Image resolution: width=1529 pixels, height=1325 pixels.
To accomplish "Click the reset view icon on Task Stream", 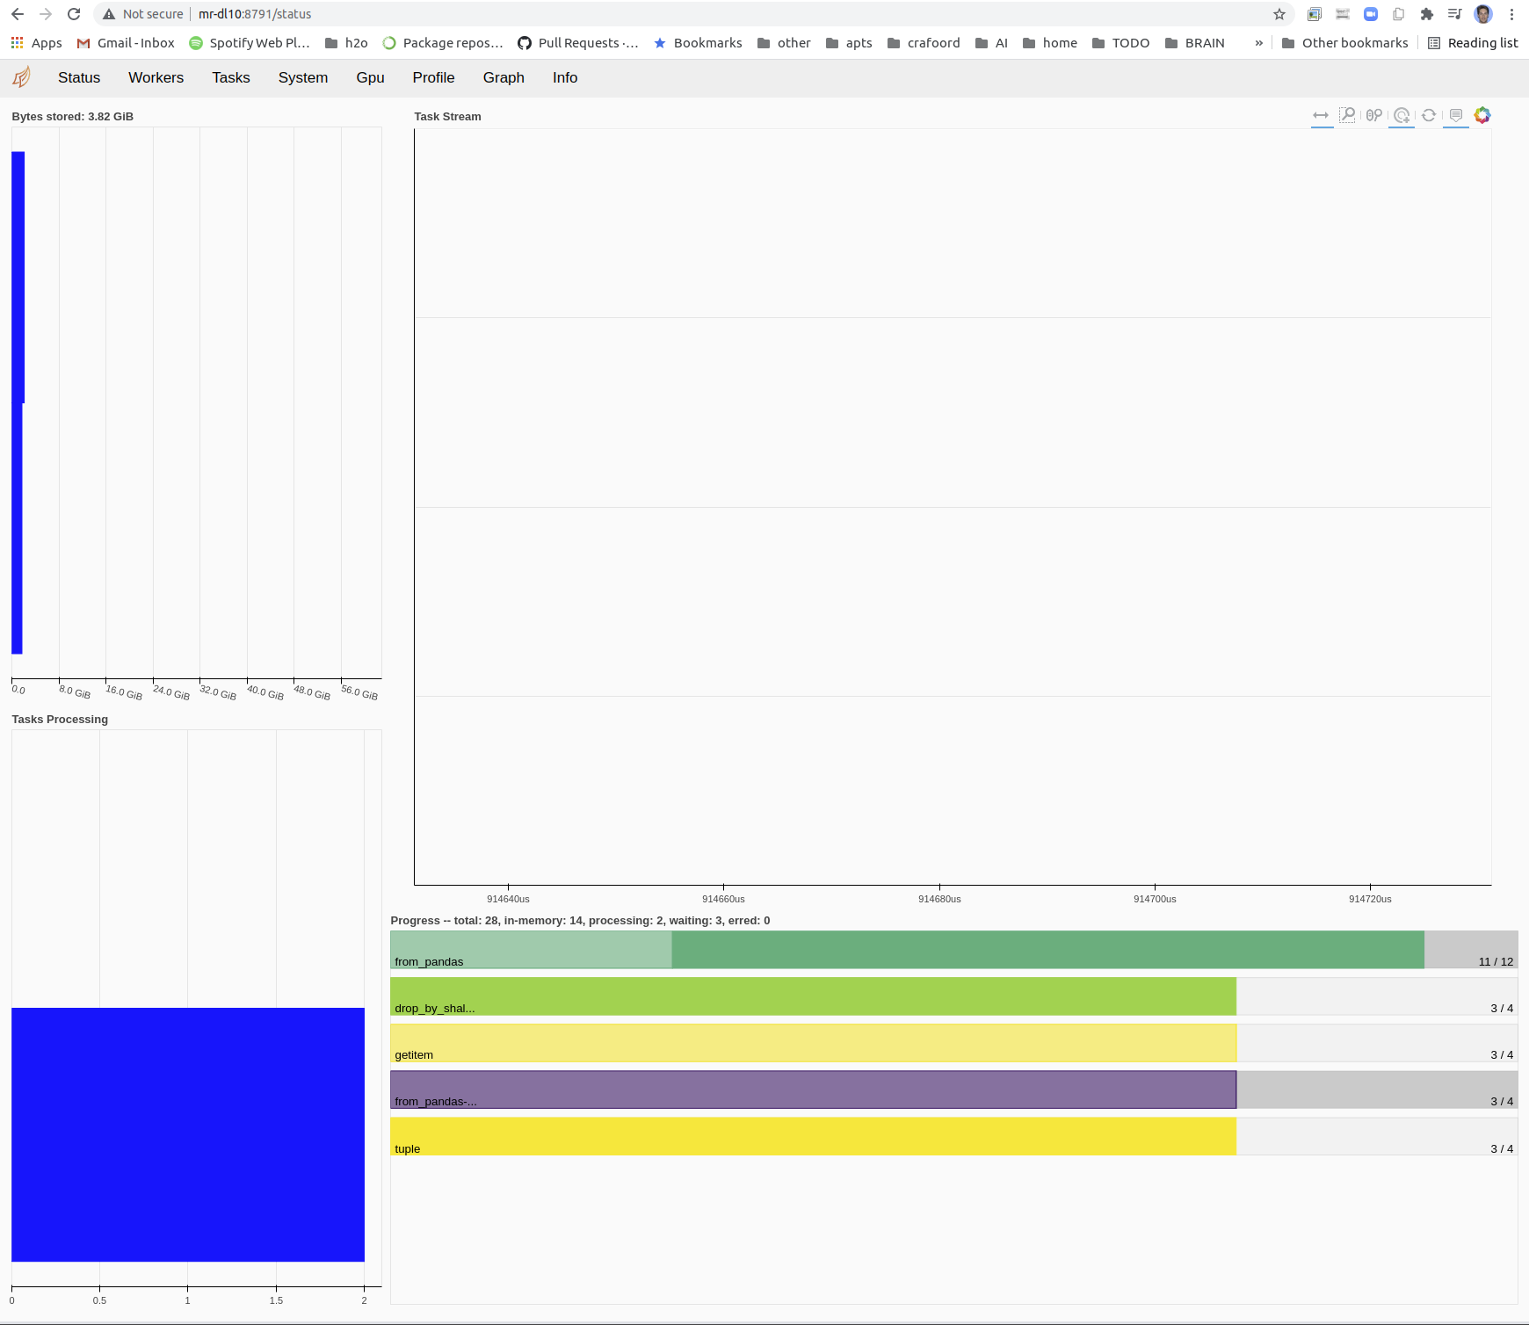I will (x=1430, y=115).
